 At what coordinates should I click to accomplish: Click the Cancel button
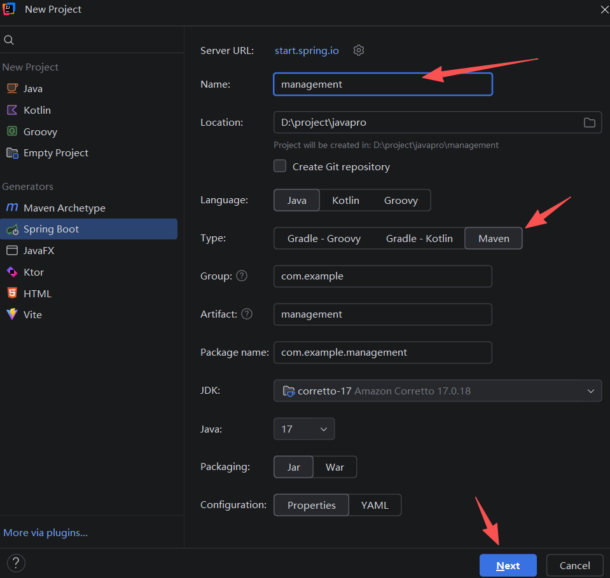[x=574, y=565]
